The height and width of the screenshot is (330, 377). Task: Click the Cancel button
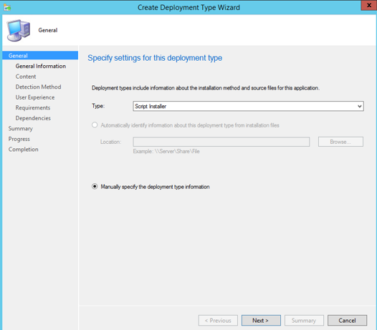tap(347, 321)
